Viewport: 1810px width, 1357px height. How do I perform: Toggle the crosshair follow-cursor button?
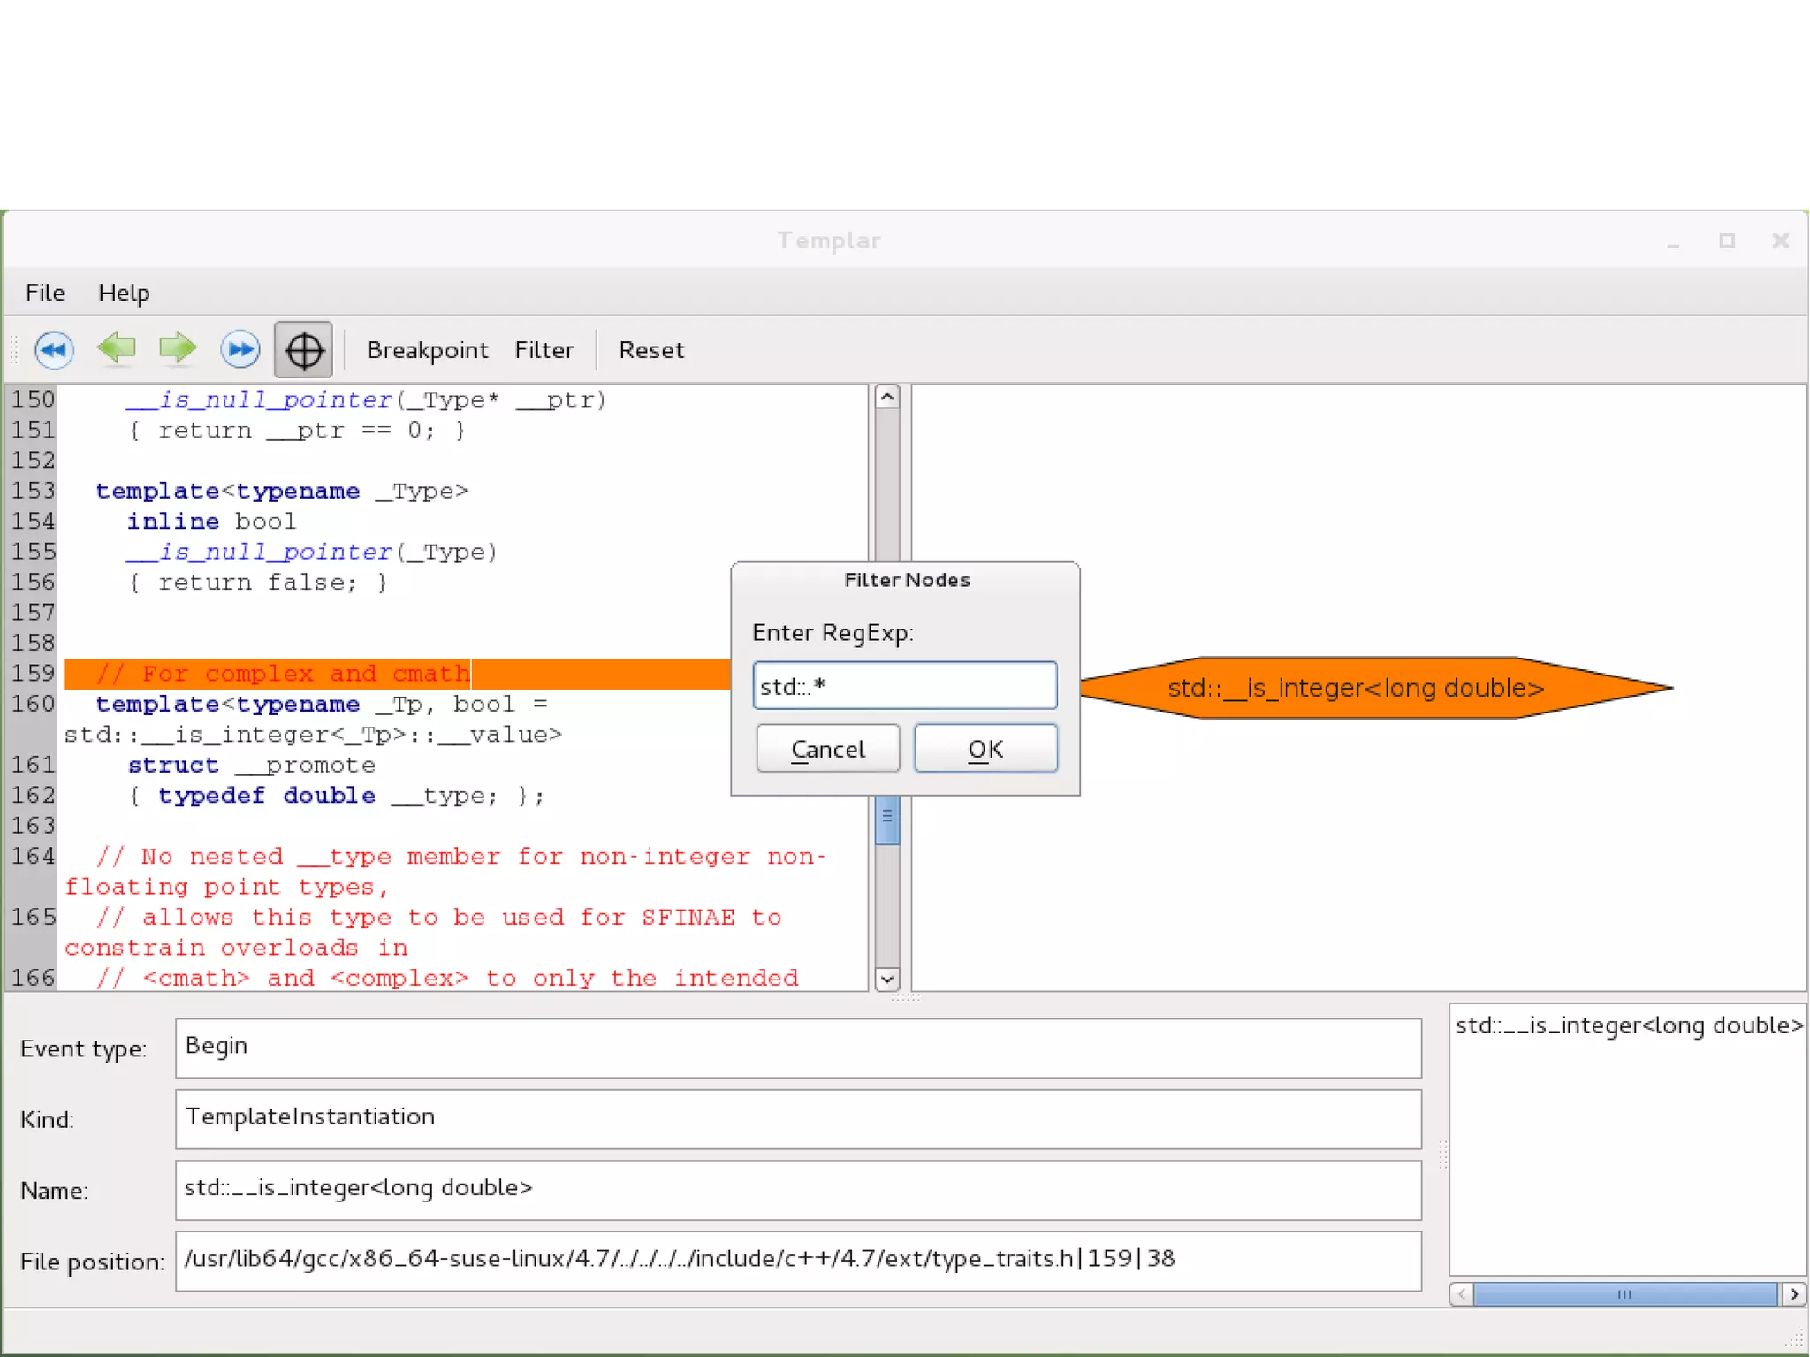pos(303,350)
